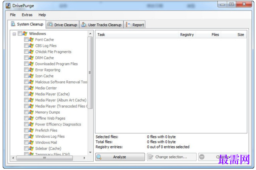Switch to the User Tracks Cleanup tab
This screenshot has height=170, width=256.
pyautogui.click(x=101, y=25)
